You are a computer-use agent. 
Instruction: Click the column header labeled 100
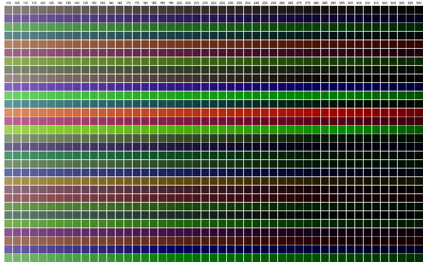coord(8,3)
